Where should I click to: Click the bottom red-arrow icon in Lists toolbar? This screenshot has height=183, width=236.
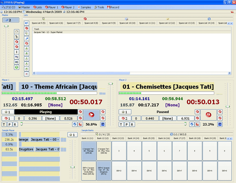tap(27, 74)
